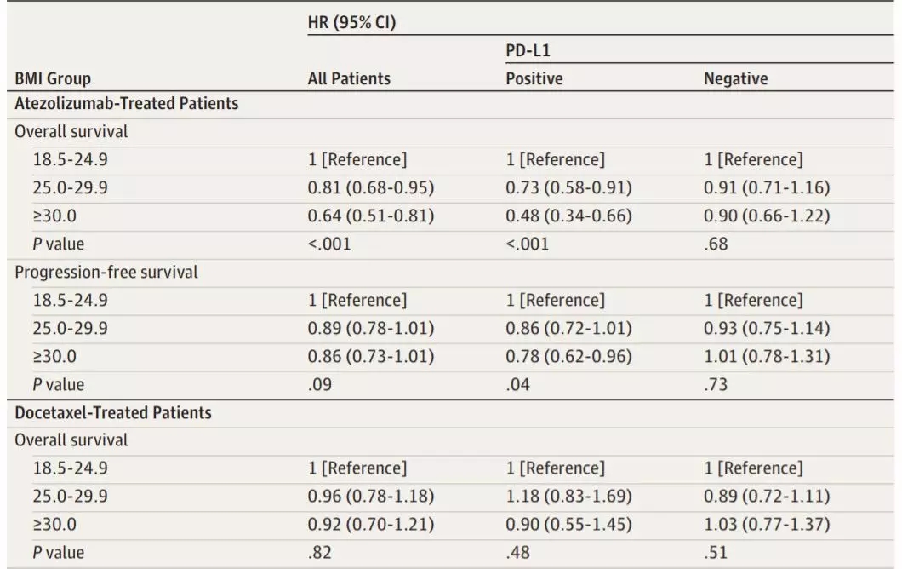This screenshot has width=902, height=569.
Task: Click the value "0.92 (0.70-1.21)"
Action: (370, 524)
